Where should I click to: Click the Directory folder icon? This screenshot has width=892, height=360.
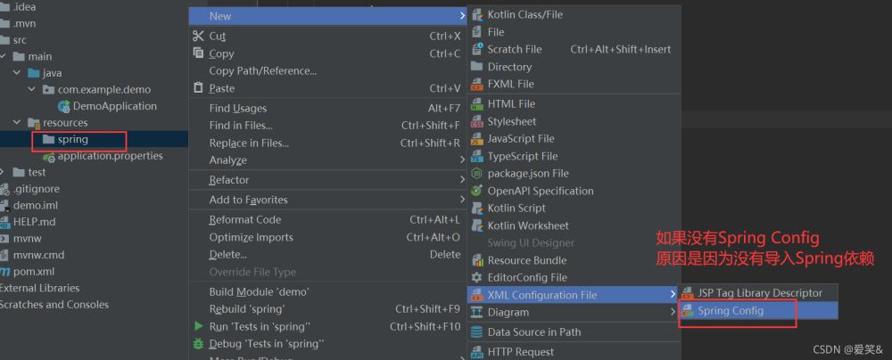point(476,67)
